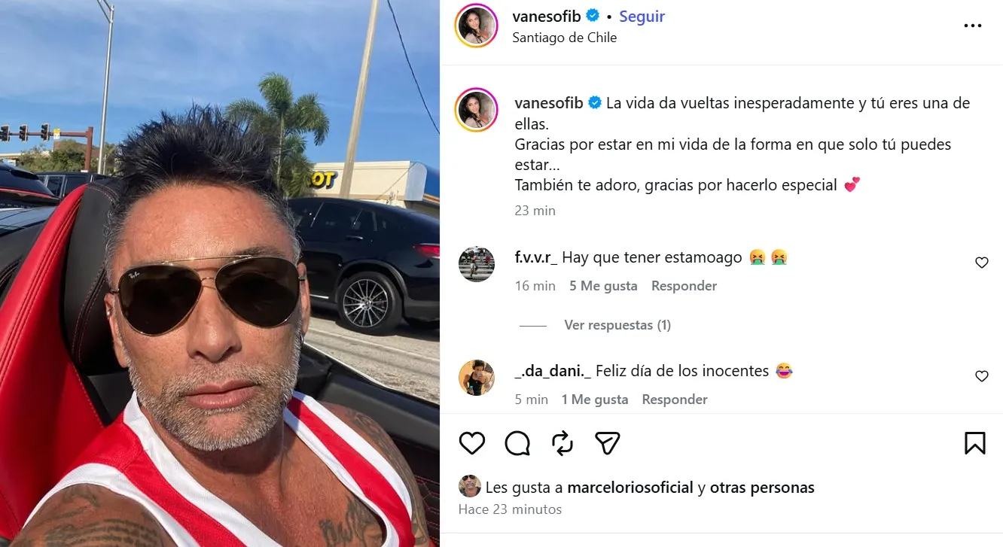The width and height of the screenshot is (1003, 547).
Task: Save post with bookmark icon
Action: (x=975, y=443)
